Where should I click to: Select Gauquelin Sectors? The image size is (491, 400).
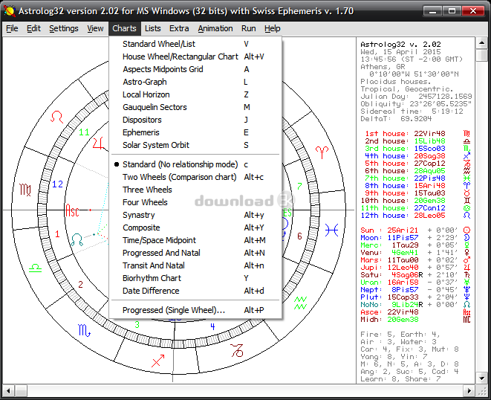pyautogui.click(x=195, y=107)
